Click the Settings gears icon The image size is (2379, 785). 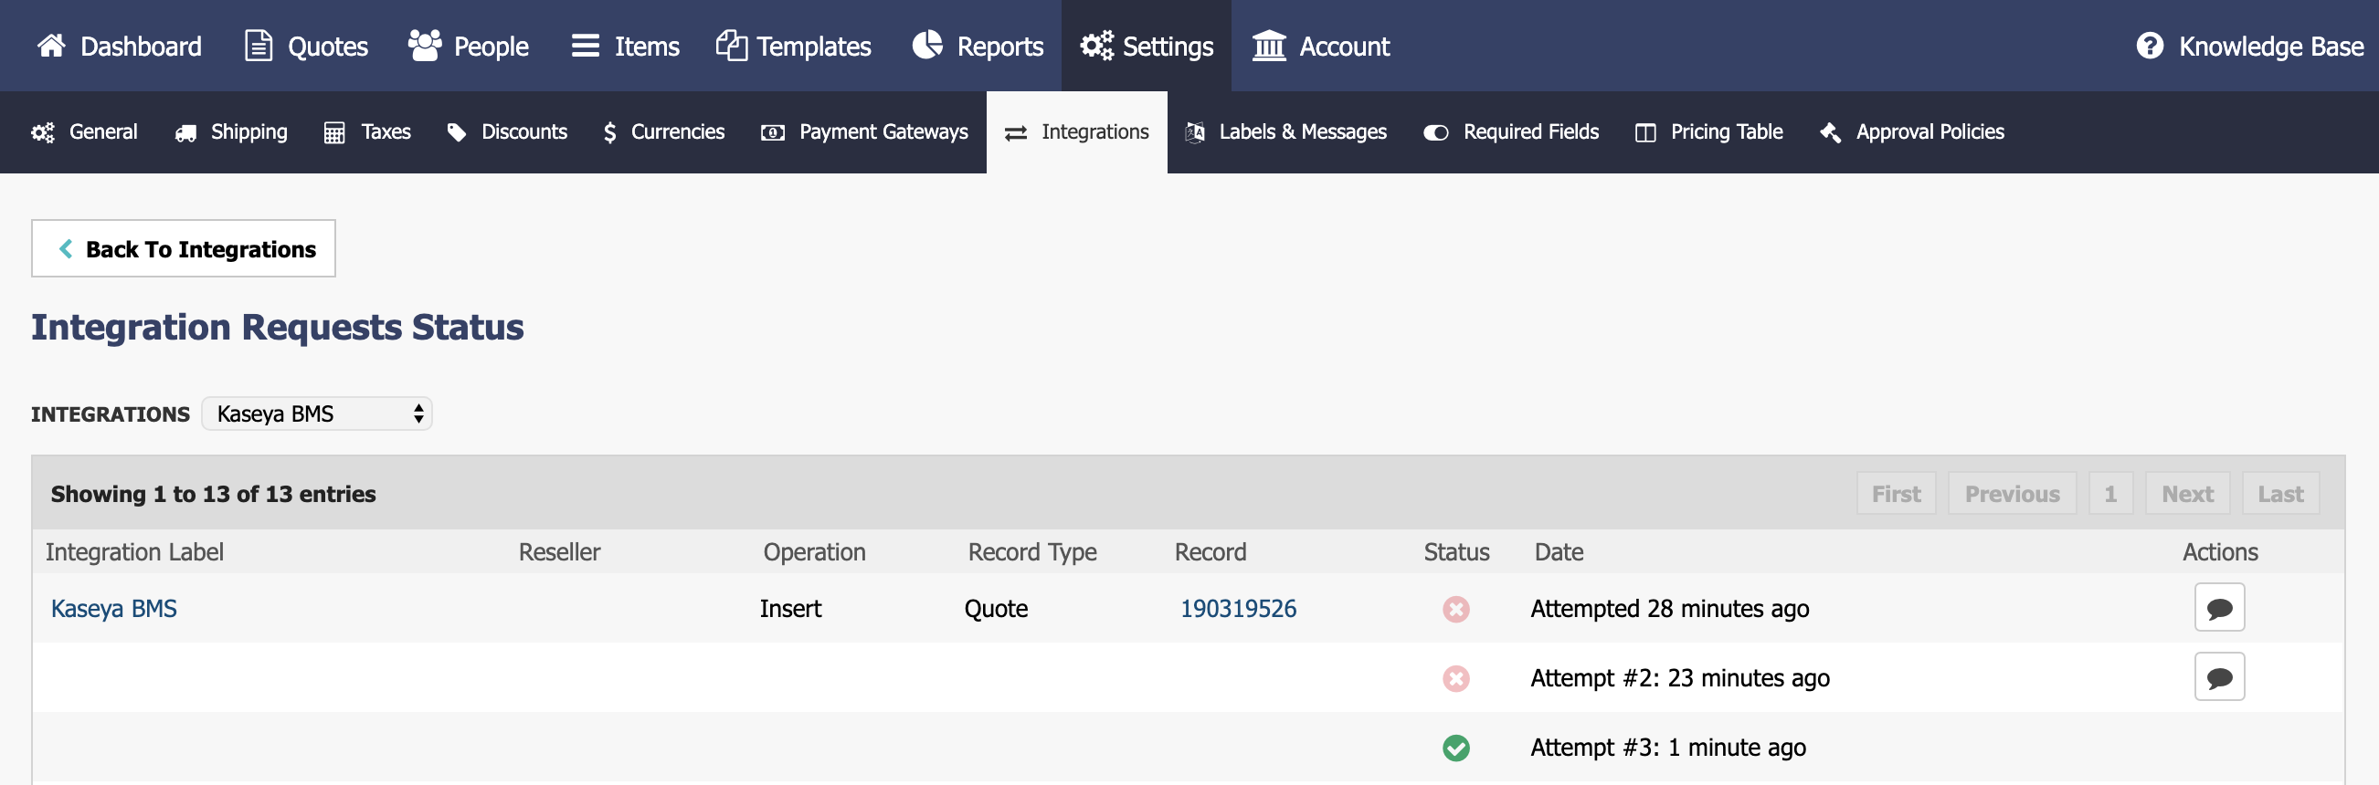click(x=1097, y=46)
